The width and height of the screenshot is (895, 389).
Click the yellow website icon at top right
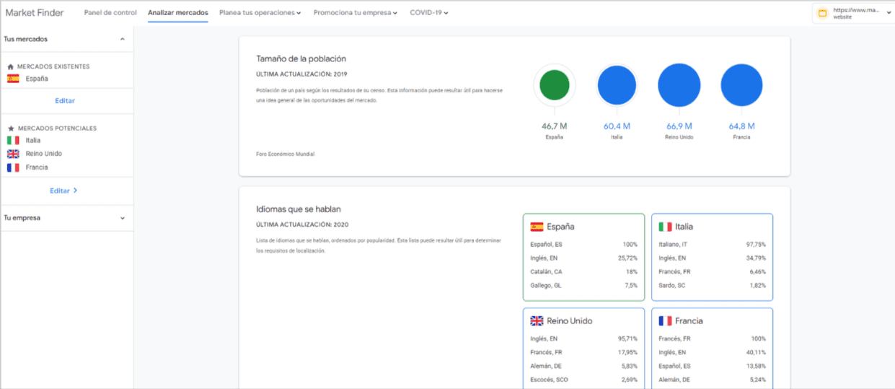coord(822,13)
